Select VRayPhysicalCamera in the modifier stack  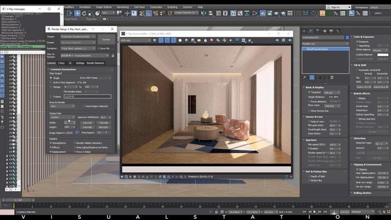326,49
